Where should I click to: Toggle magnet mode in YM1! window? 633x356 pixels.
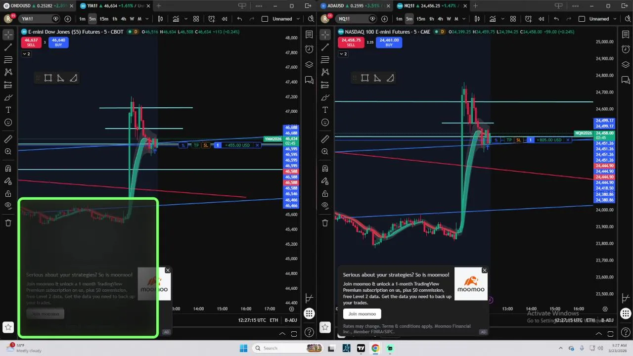coord(8,169)
